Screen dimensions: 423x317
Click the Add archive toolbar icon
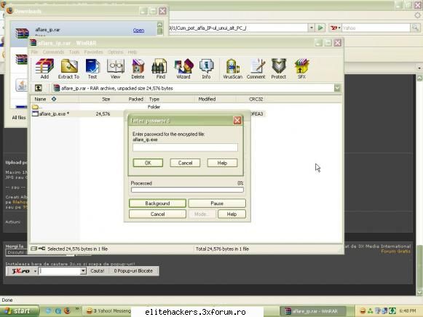[x=44, y=68]
